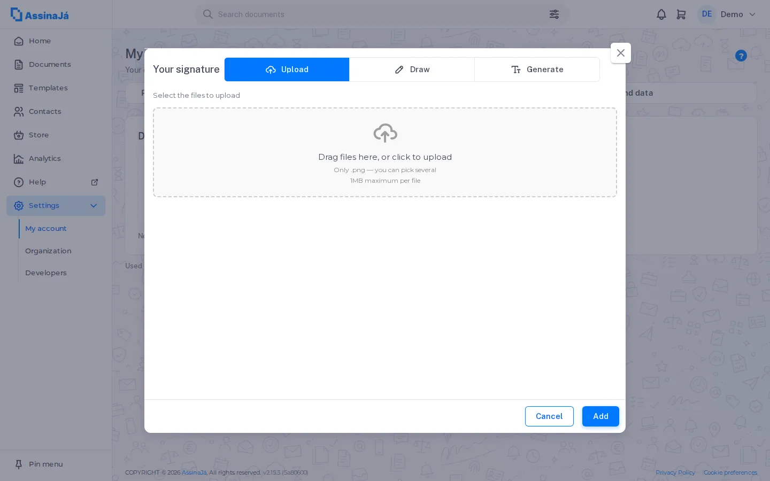This screenshot has width=770, height=481.
Task: Collapse the Settings menu chevron
Action: click(x=94, y=206)
